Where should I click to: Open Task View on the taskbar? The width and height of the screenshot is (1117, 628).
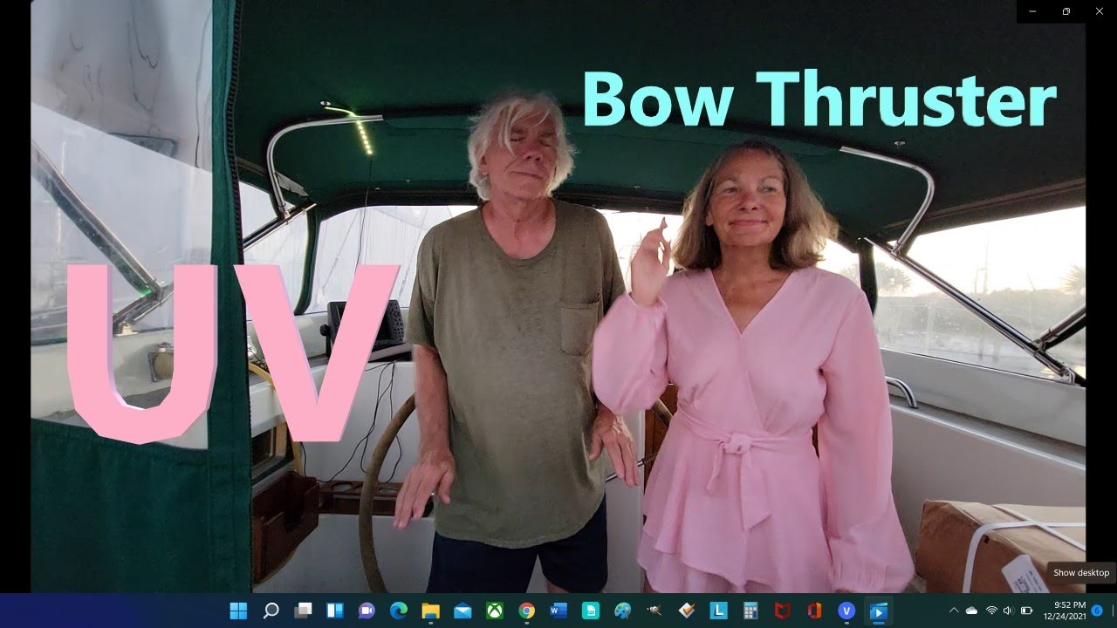(x=303, y=611)
